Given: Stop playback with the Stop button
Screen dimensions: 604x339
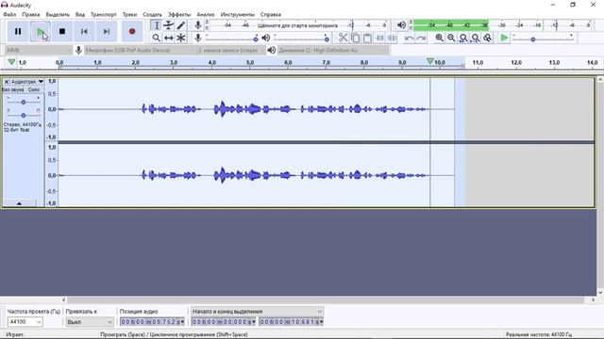Looking at the screenshot, I should pos(62,31).
